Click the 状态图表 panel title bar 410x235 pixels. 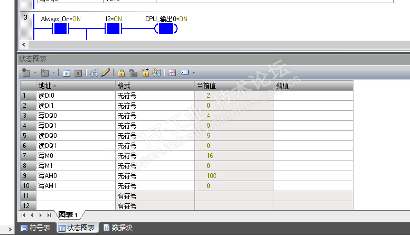[x=214, y=59]
